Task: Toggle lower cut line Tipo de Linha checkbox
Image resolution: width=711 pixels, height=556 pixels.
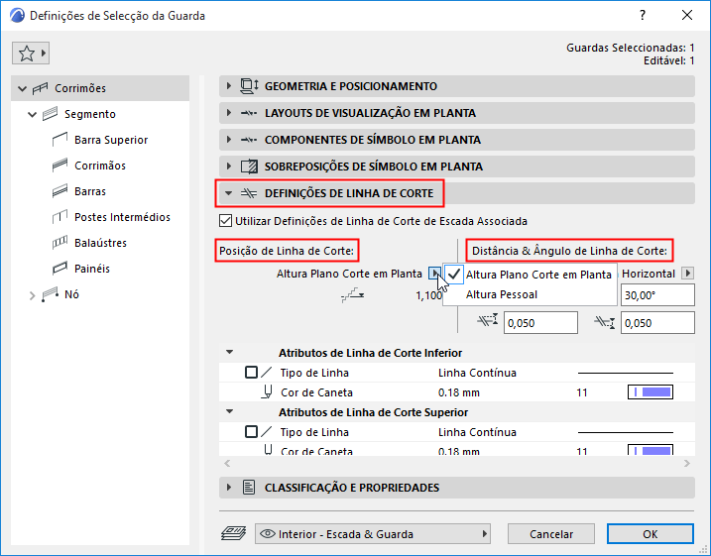Action: coord(251,373)
